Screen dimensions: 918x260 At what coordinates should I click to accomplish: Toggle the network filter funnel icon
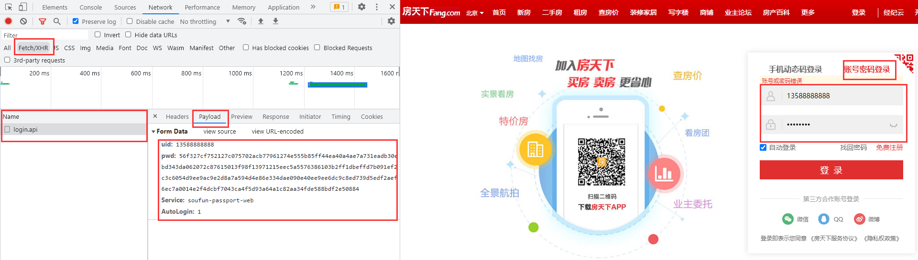[43, 21]
